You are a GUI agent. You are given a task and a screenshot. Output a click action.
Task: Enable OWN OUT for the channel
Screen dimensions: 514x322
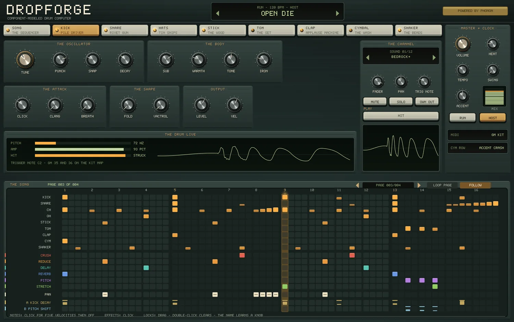tap(427, 101)
